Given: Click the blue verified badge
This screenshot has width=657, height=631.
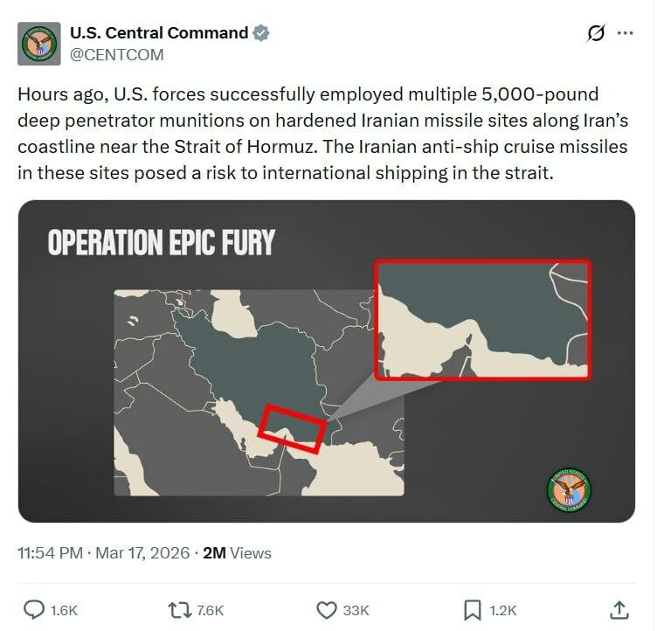Looking at the screenshot, I should pyautogui.click(x=261, y=33).
